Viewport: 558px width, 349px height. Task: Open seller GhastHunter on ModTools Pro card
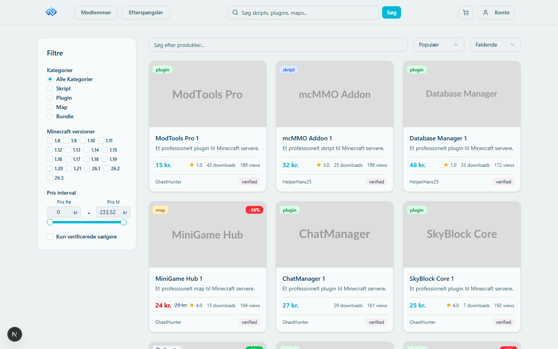click(169, 182)
